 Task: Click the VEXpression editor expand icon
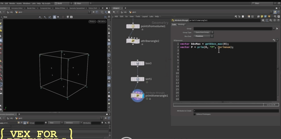coord(274,40)
